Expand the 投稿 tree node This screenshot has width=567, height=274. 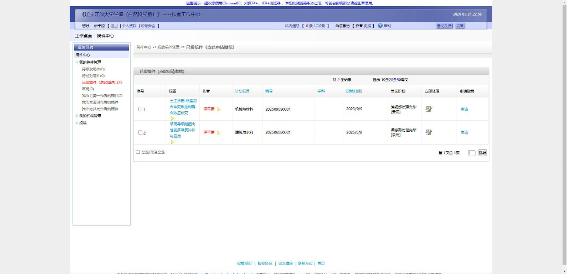(x=77, y=123)
